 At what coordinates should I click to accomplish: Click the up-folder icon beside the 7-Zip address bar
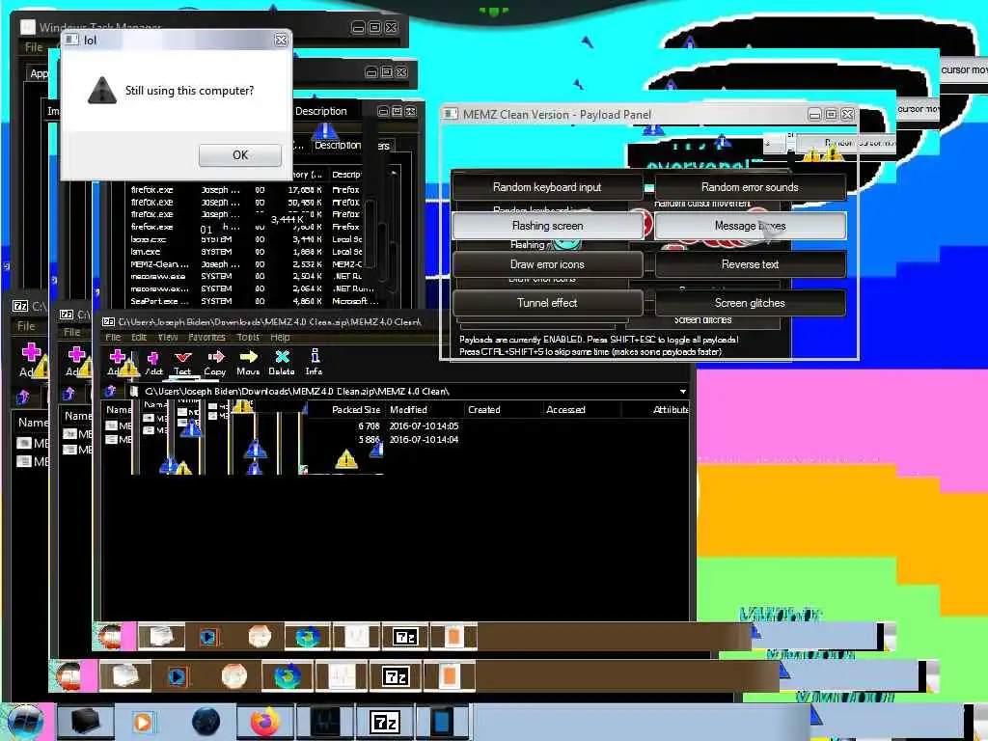coord(110,392)
